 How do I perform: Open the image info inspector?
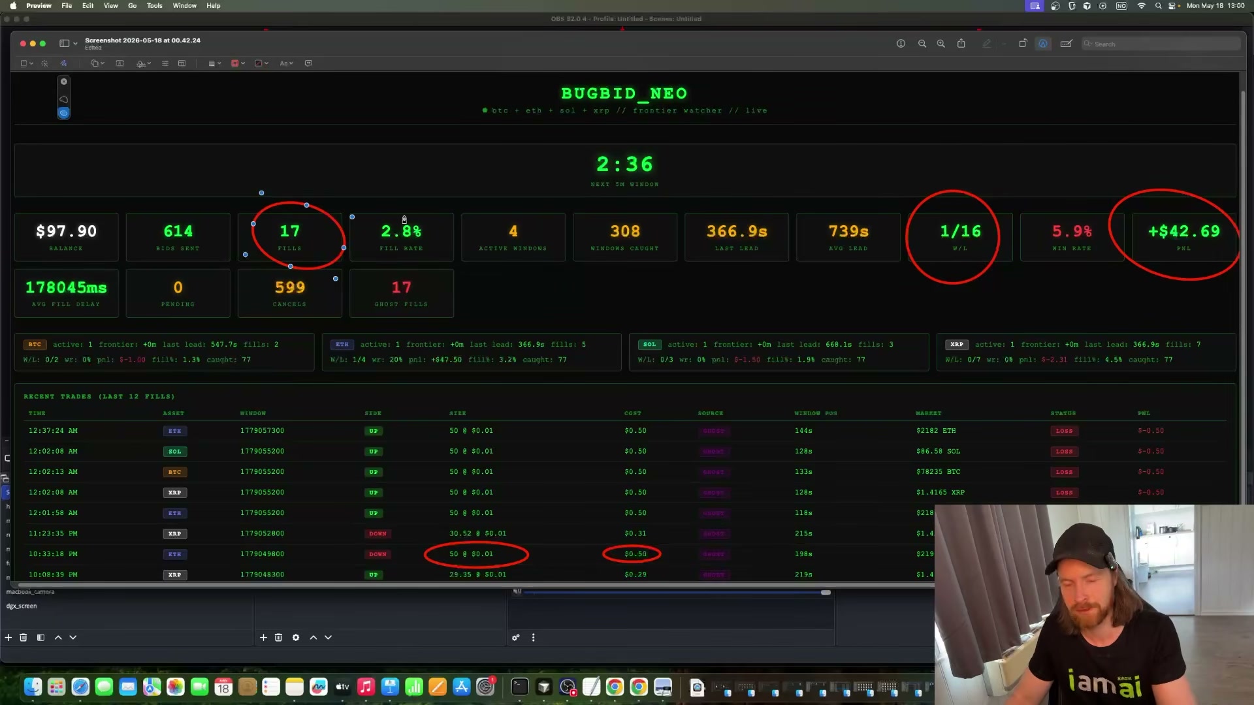click(x=901, y=44)
